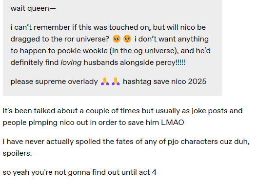Image resolution: width=257 pixels, height=185 pixels.
Task: Click the first pleading face emoji
Action: (117, 39)
